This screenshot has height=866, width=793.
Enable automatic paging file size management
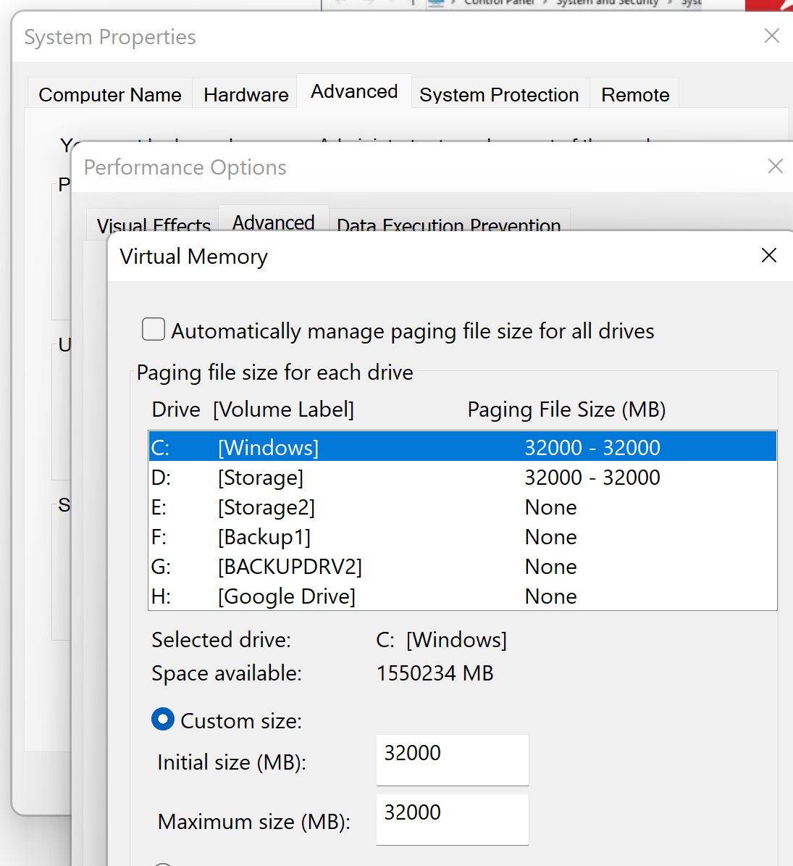pyautogui.click(x=154, y=330)
